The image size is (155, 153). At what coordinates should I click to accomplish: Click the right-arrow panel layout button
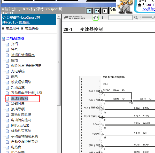pyautogui.click(x=89, y=11)
